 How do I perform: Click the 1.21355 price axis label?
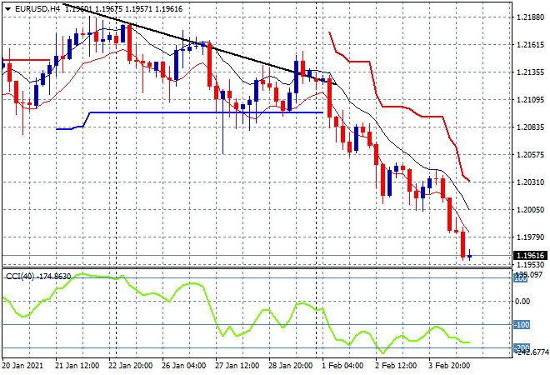[531, 72]
